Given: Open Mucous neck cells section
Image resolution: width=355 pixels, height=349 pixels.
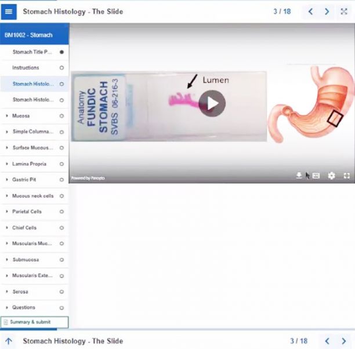Looking at the screenshot, I should [x=35, y=196].
